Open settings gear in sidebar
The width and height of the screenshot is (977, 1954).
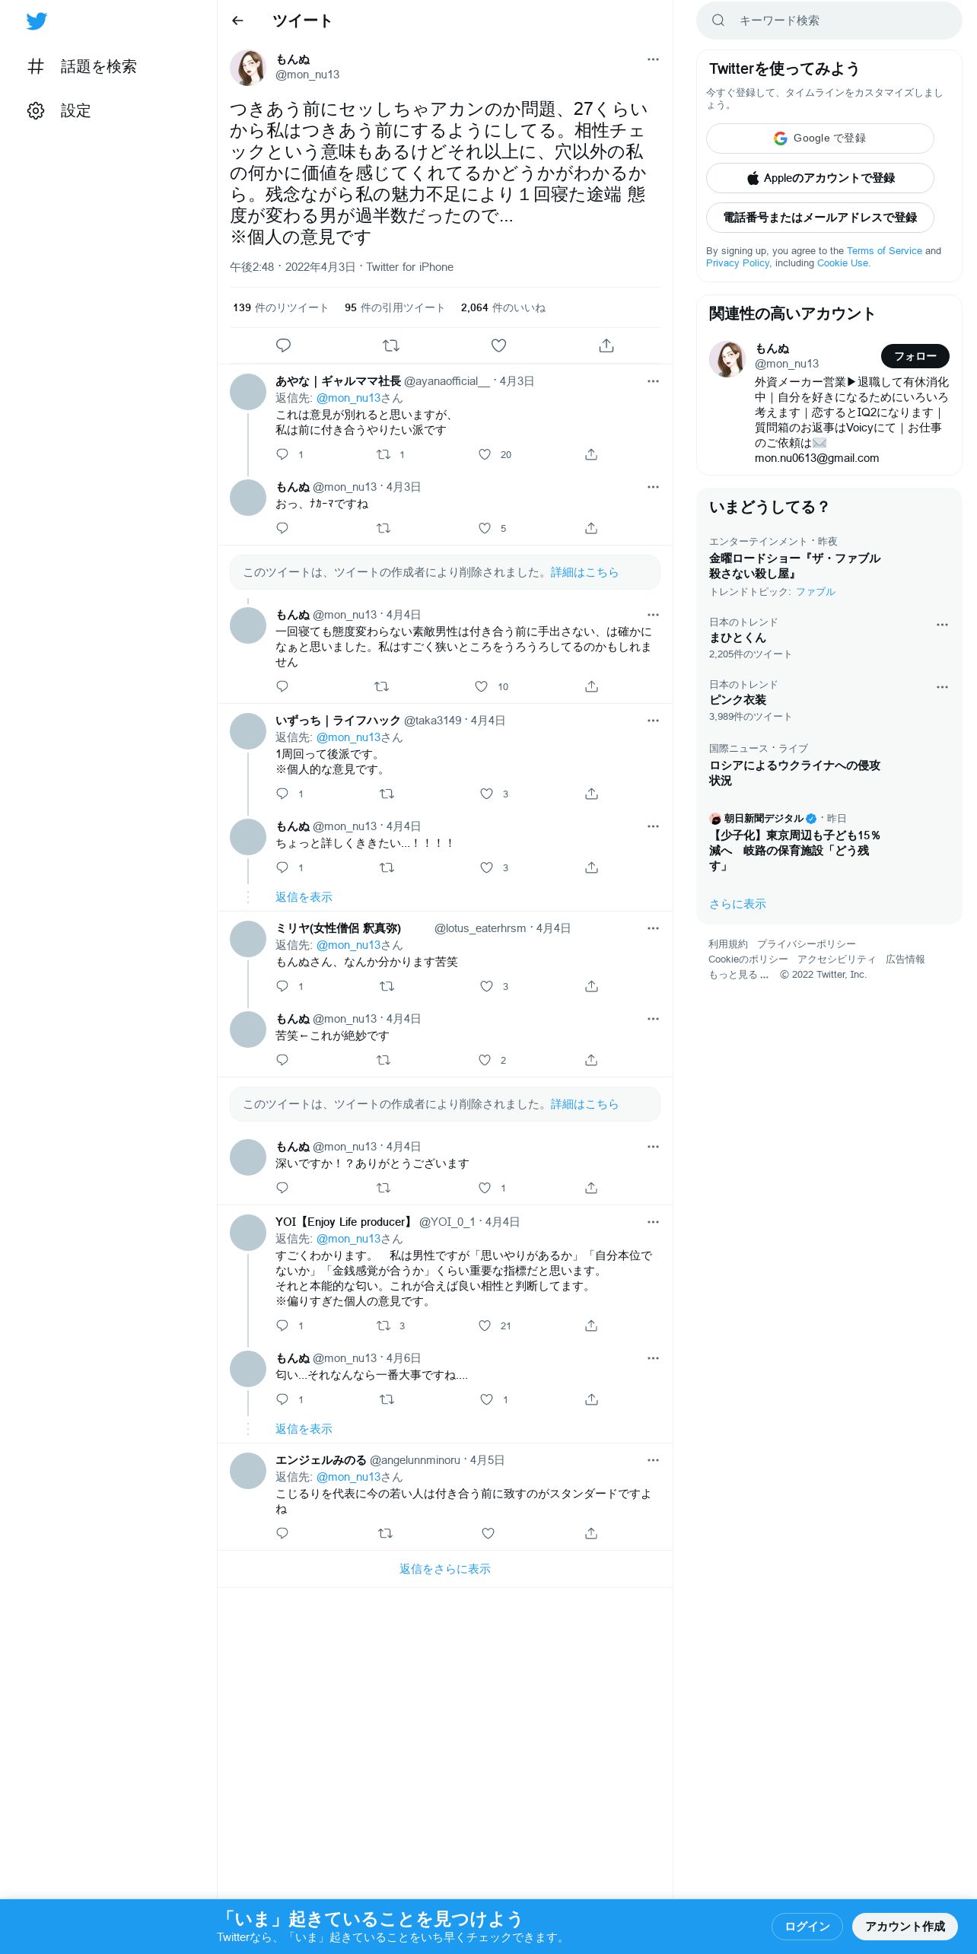tap(36, 110)
